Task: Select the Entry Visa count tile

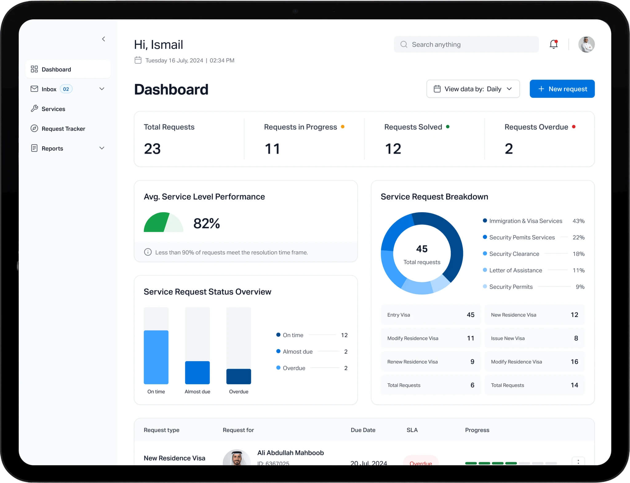Action: [x=430, y=315]
